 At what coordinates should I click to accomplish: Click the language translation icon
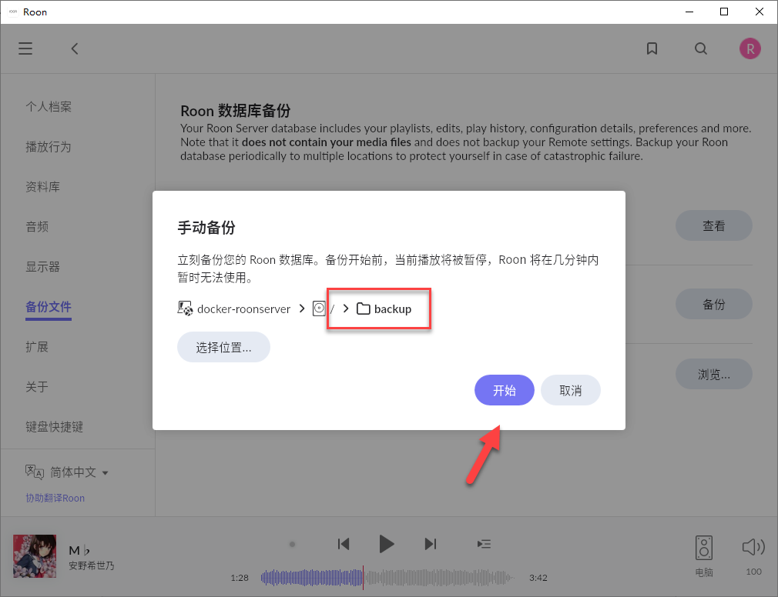[x=34, y=472]
